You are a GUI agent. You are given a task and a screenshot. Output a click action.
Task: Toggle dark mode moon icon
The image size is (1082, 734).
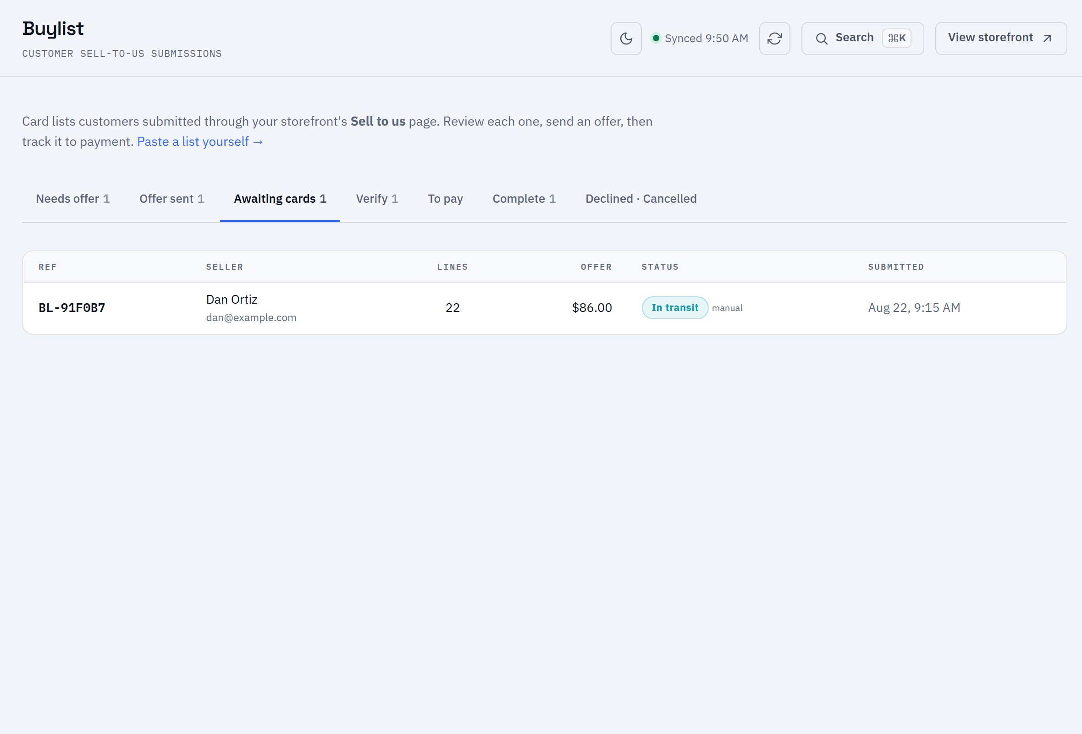point(626,39)
